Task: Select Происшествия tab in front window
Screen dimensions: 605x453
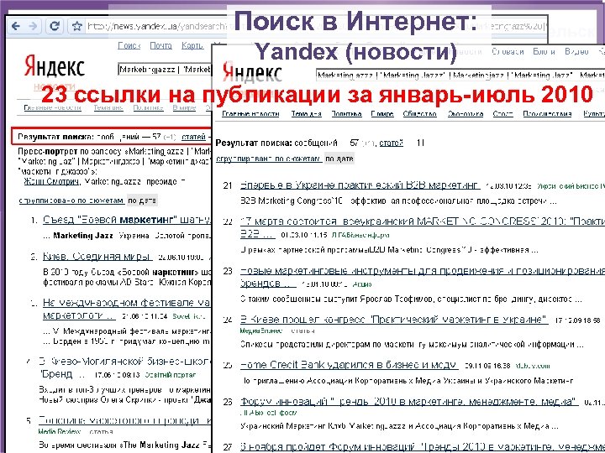Action: coord(547,114)
